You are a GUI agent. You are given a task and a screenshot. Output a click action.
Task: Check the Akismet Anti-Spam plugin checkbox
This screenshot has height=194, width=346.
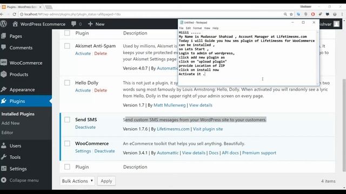point(67,46)
